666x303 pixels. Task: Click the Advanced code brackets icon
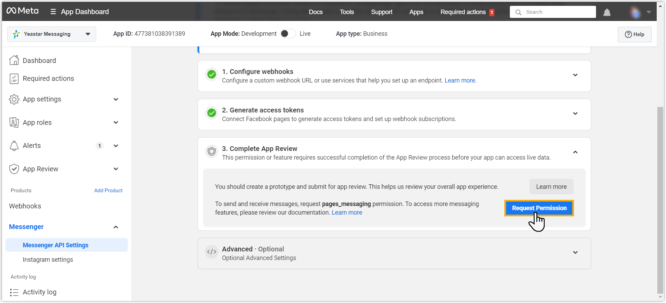(x=212, y=252)
